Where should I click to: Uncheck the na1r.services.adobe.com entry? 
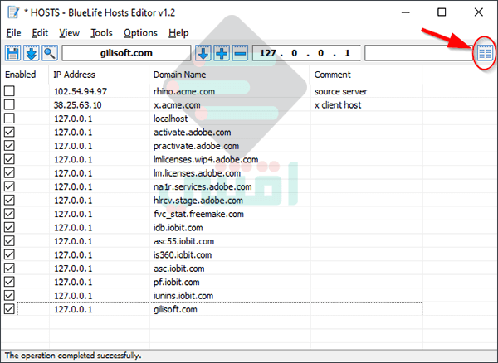point(9,186)
